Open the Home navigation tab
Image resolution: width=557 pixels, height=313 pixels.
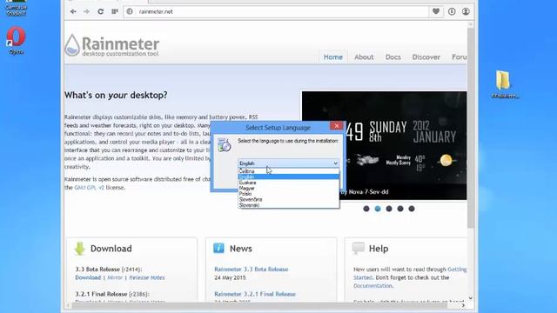point(332,57)
